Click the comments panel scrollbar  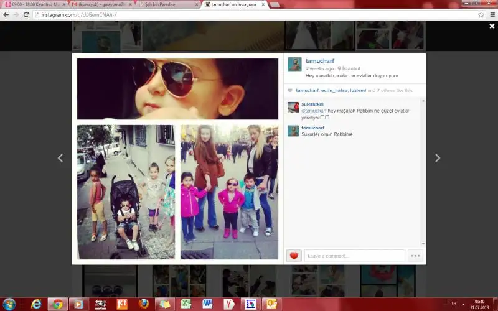[x=423, y=173]
